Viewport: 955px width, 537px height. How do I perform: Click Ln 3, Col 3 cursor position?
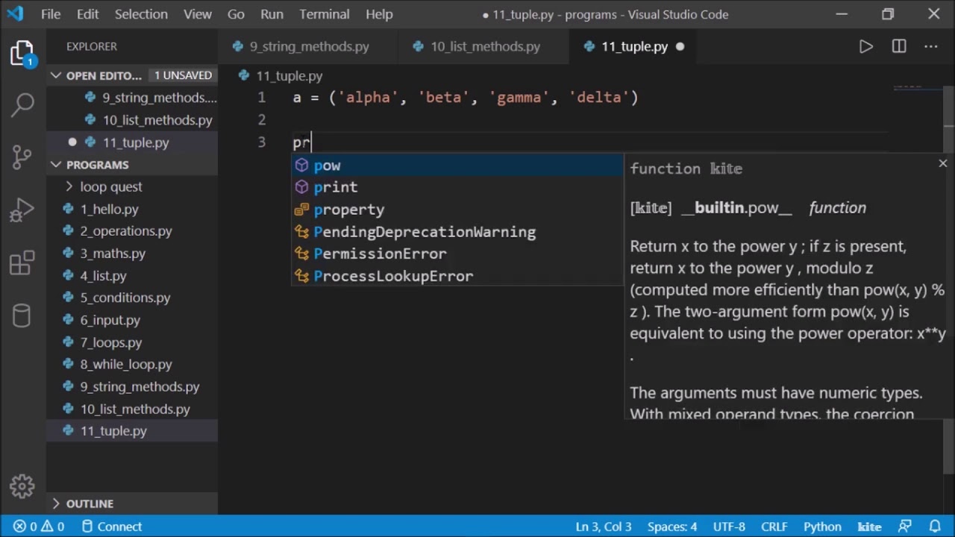pyautogui.click(x=604, y=527)
